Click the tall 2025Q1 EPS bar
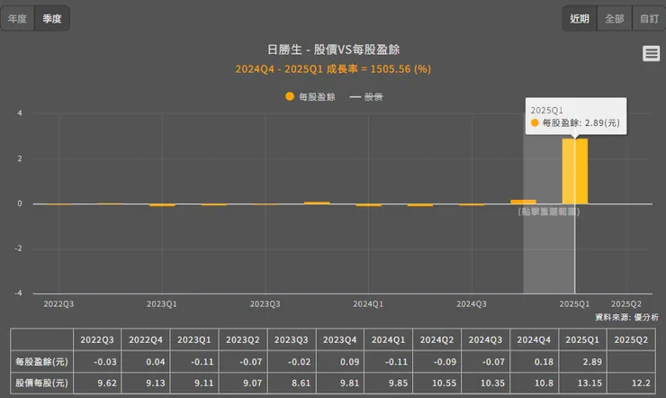Image resolution: width=666 pixels, height=398 pixels. coord(575,171)
